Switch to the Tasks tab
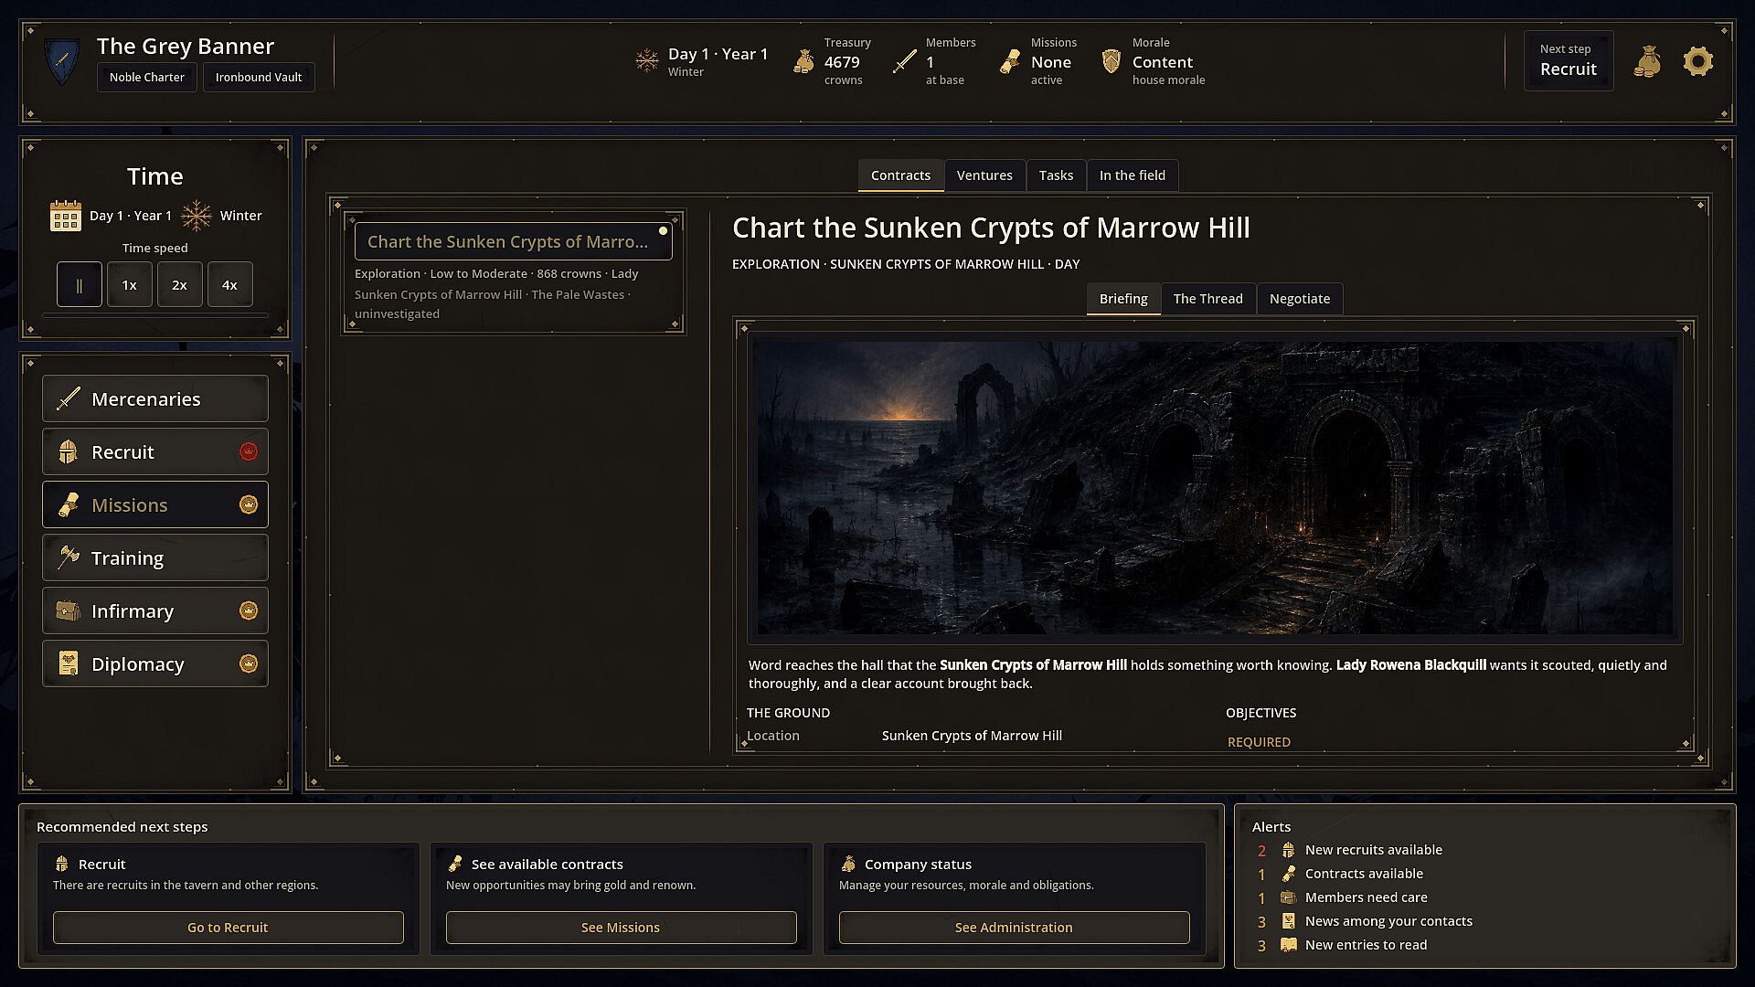Image resolution: width=1755 pixels, height=987 pixels. 1056,175
